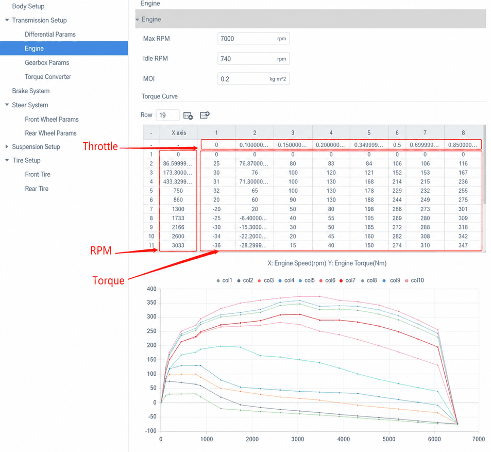Click the torque table vertical scrollbar
Image resolution: width=491 pixels, height=452 pixels.
[x=485, y=164]
